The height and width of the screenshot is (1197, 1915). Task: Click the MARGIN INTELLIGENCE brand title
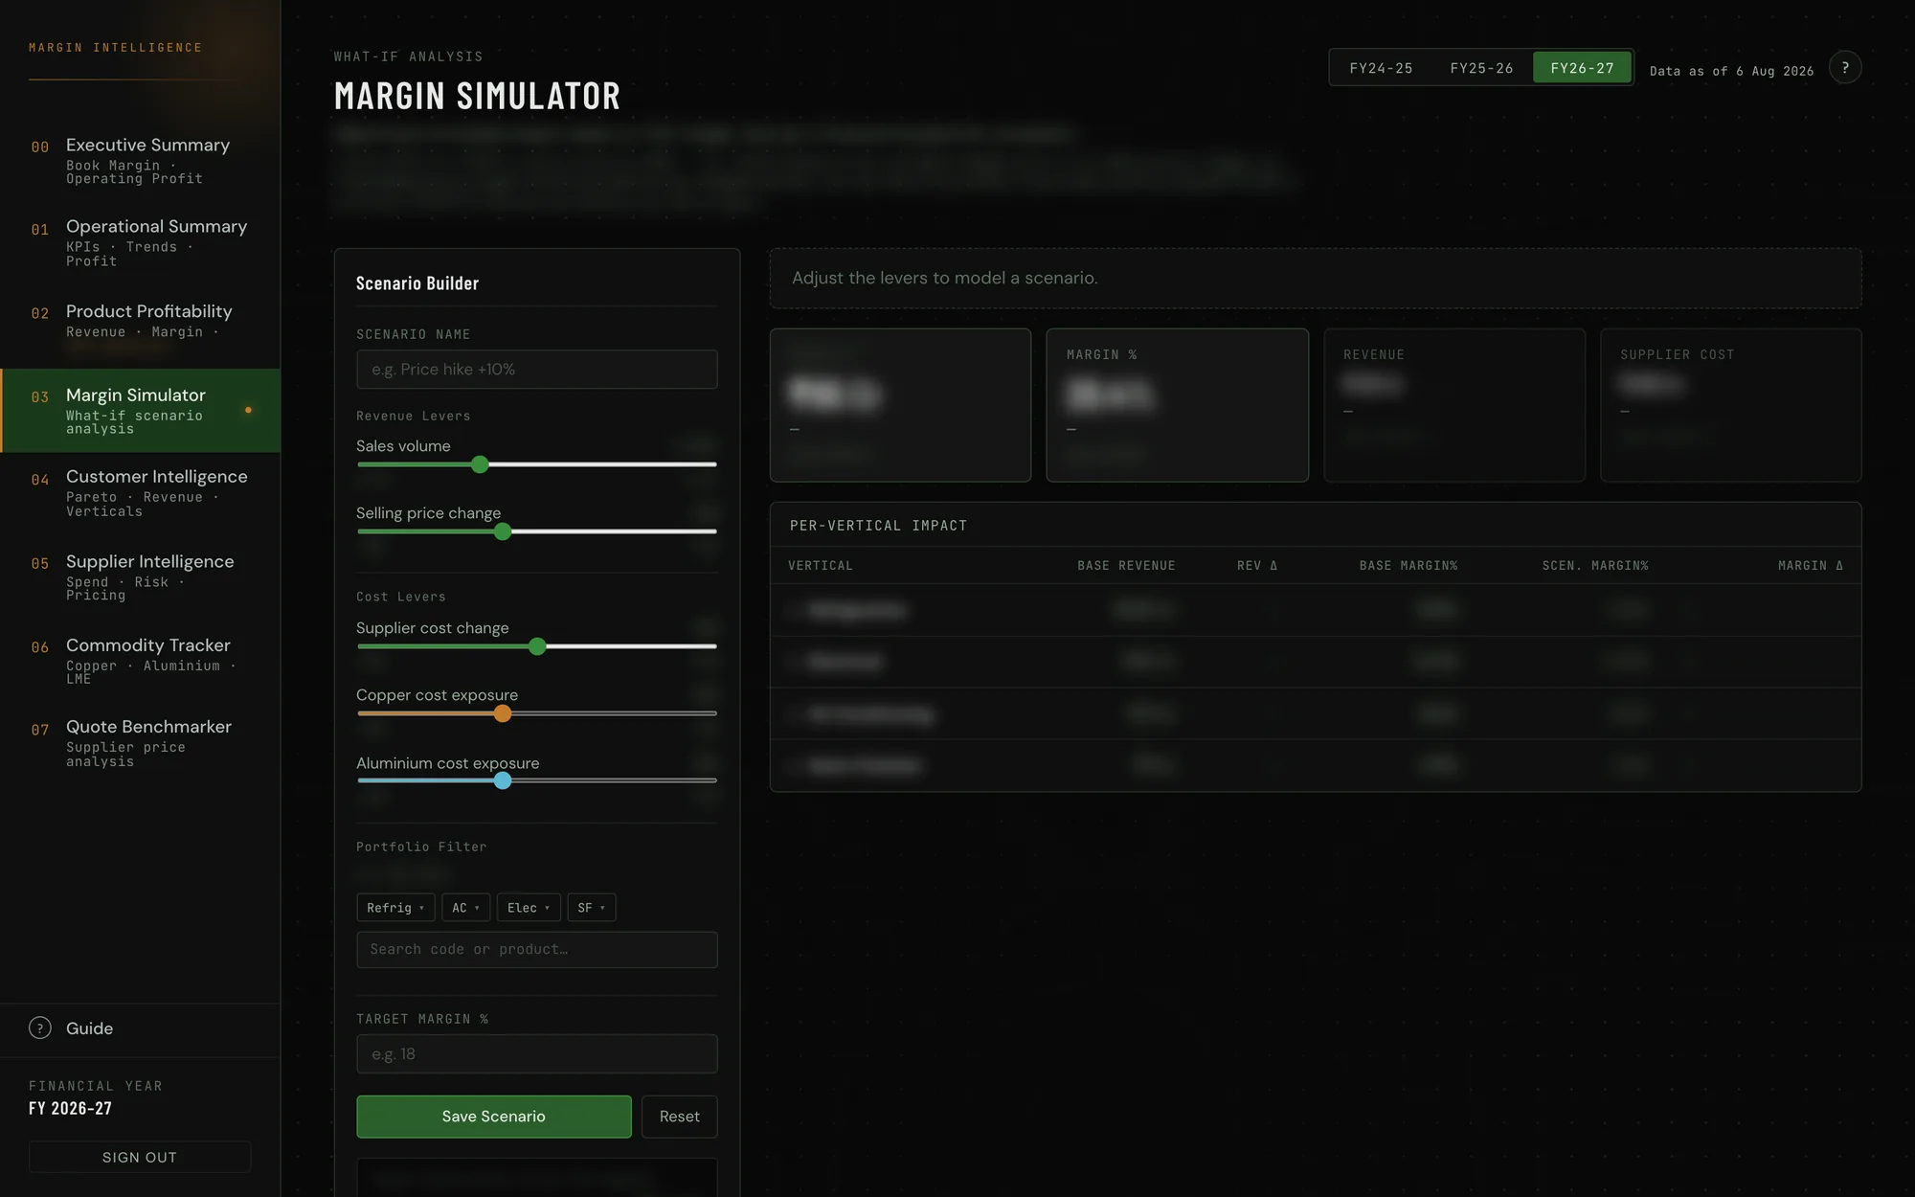pyautogui.click(x=116, y=48)
